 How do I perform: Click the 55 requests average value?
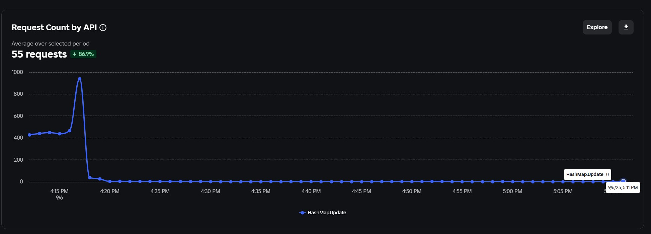pos(39,54)
